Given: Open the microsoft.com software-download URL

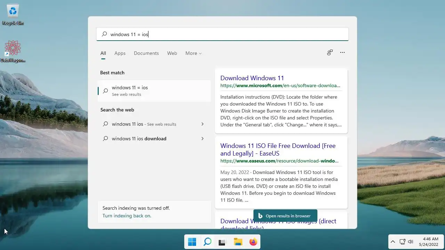Looking at the screenshot, I should (280, 85).
